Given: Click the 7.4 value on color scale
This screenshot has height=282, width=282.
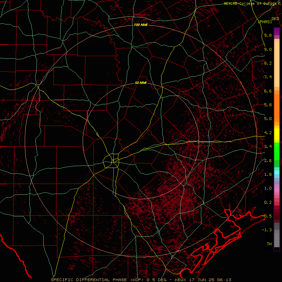Looking at the screenshot, I should click(268, 77).
